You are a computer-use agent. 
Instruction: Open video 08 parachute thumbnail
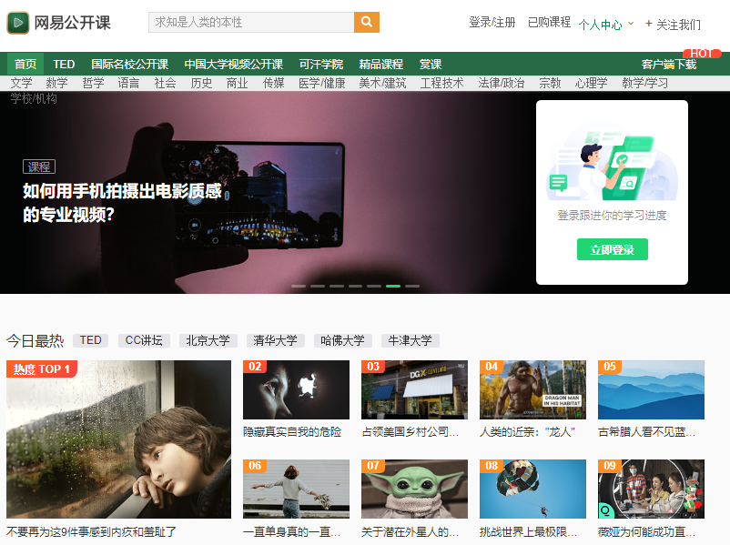(x=532, y=489)
